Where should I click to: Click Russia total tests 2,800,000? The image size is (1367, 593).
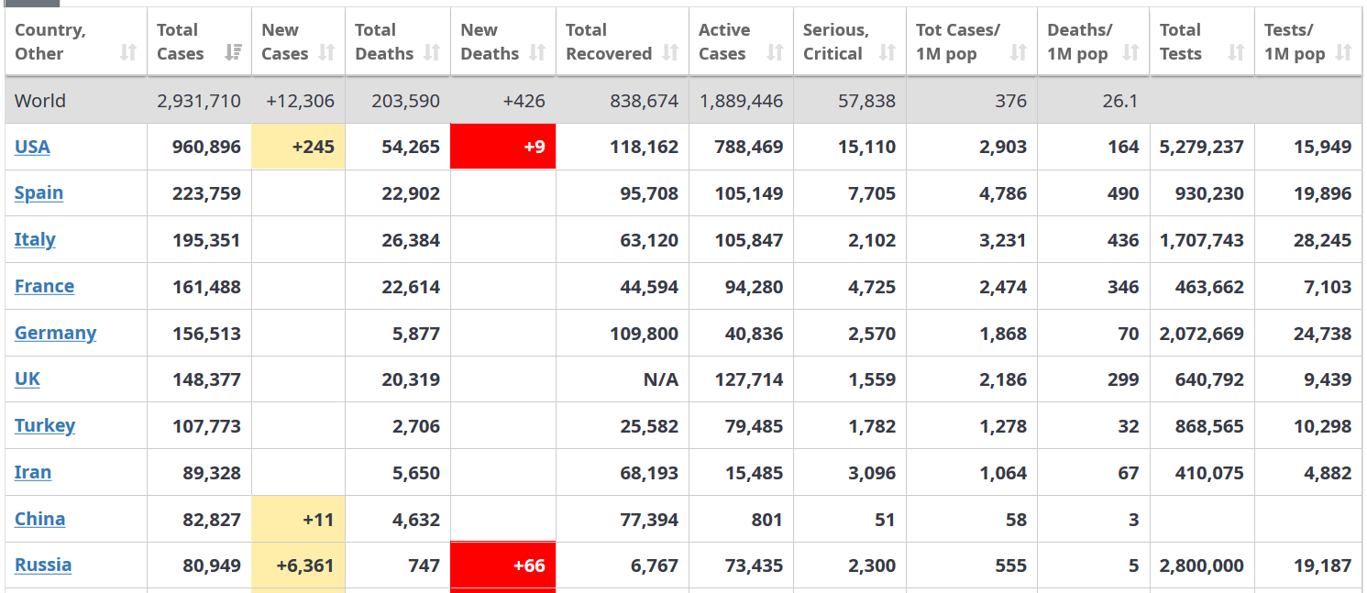pyautogui.click(x=1201, y=566)
